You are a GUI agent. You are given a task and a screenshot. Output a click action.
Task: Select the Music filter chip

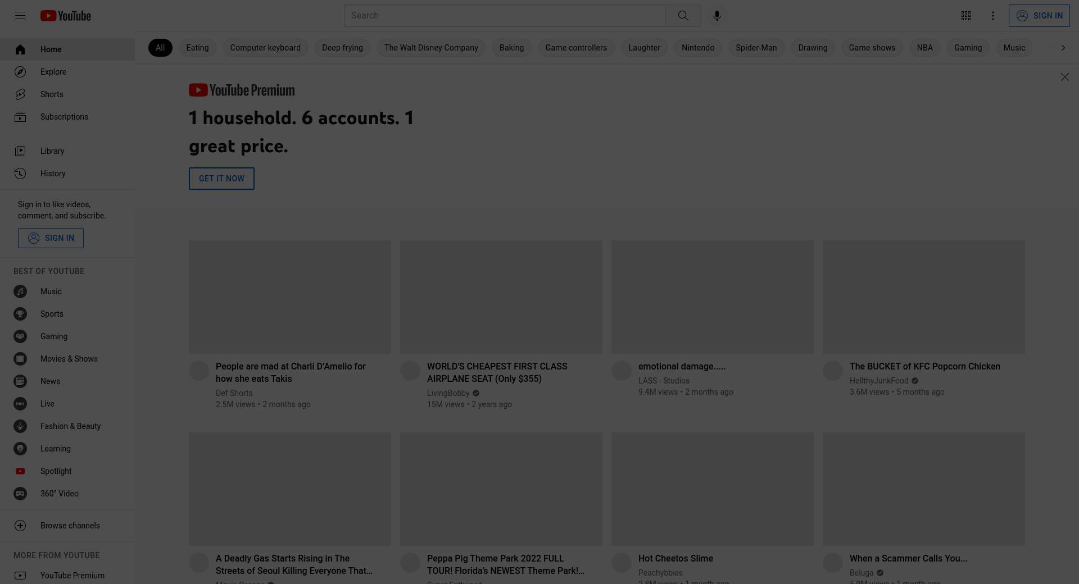pyautogui.click(x=1014, y=48)
